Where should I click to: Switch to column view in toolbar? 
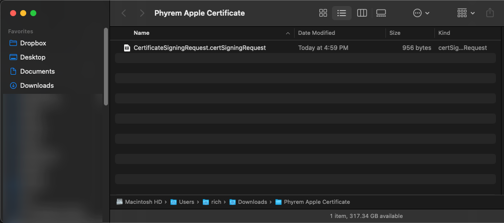pyautogui.click(x=362, y=13)
